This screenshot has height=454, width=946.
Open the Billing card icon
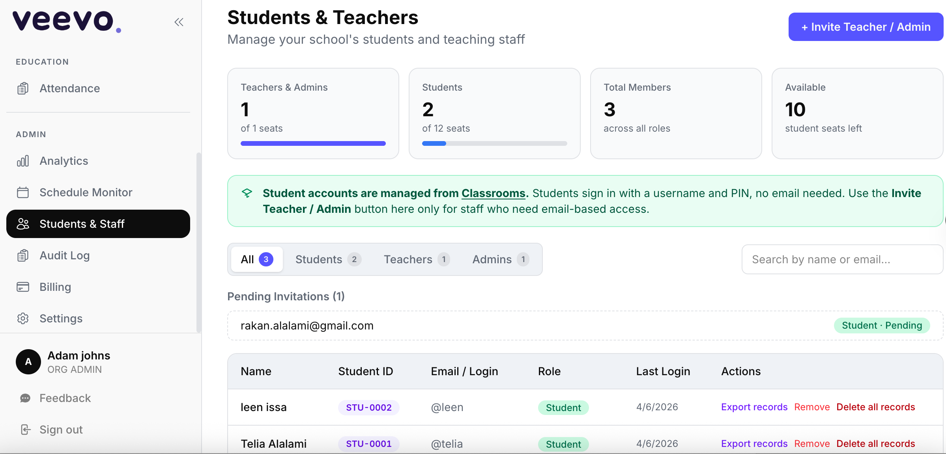click(x=23, y=287)
